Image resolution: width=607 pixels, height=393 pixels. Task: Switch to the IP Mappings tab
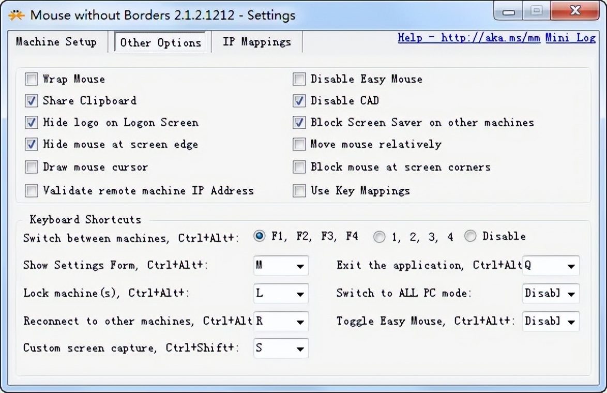pos(256,42)
